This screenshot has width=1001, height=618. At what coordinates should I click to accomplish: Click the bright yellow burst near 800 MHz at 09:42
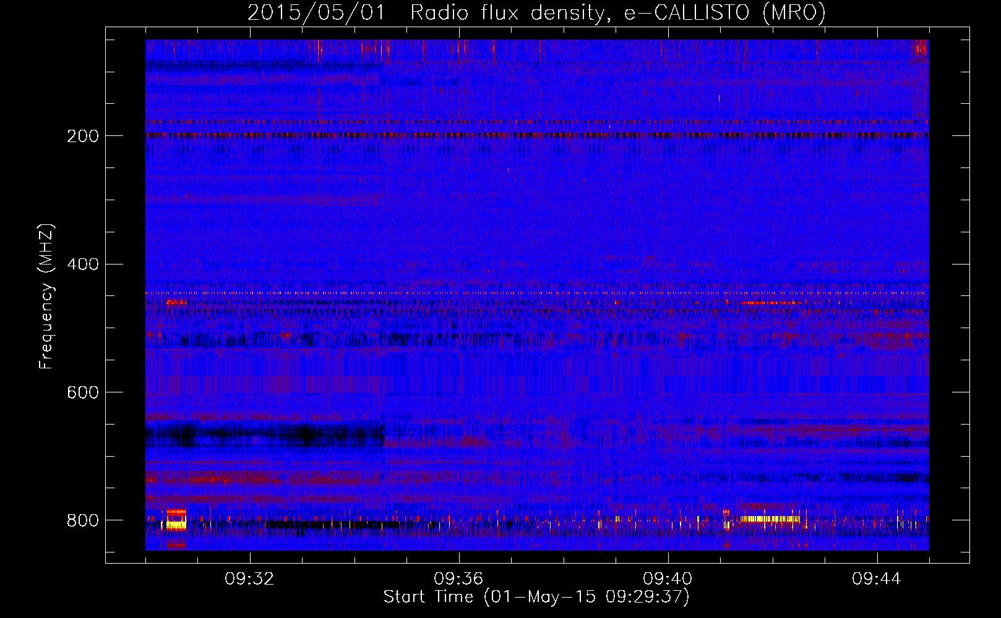[x=770, y=519]
